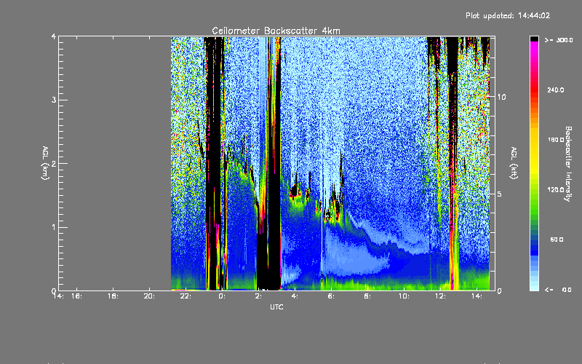Click the '10:' time tick label
The image size is (582, 364).
pyautogui.click(x=404, y=296)
